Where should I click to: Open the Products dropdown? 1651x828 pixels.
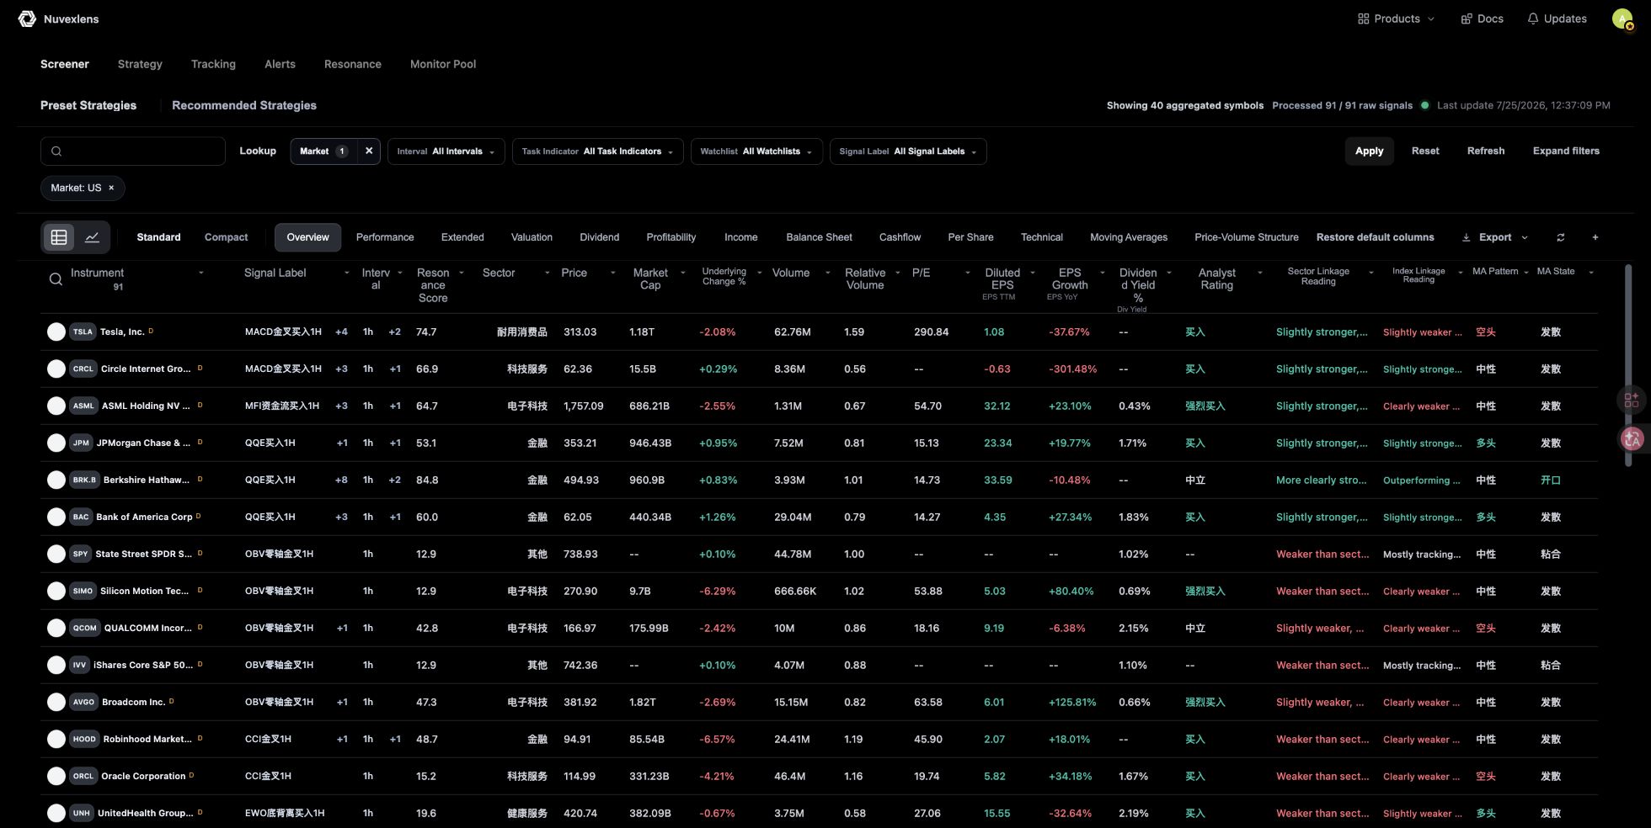(1396, 19)
